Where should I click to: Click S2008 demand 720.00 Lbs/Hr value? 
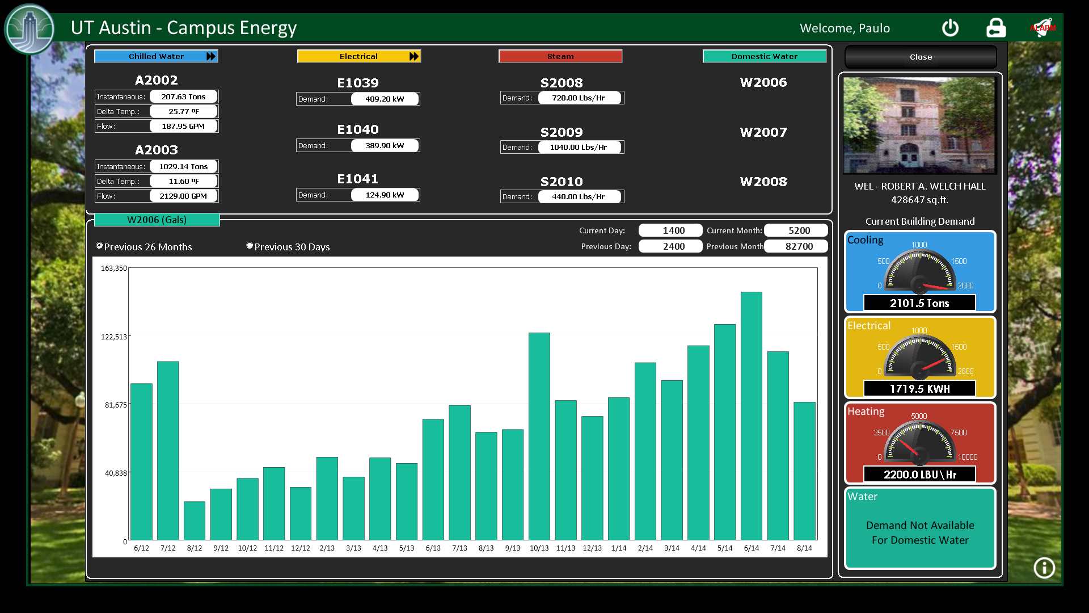coord(579,98)
